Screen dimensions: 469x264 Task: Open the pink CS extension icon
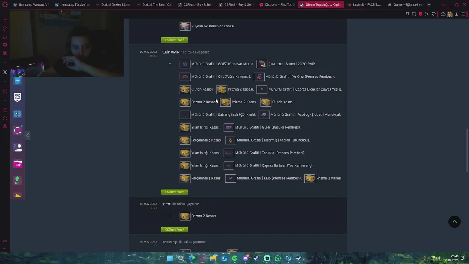[x=17, y=164]
